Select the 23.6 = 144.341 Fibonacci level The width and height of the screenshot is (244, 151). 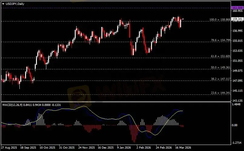(220, 93)
